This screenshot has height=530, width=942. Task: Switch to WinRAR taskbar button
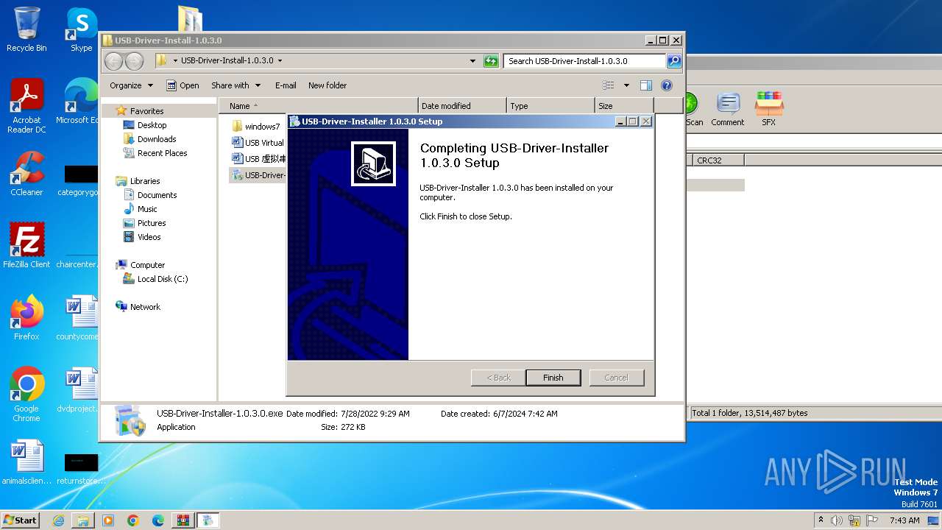(183, 520)
